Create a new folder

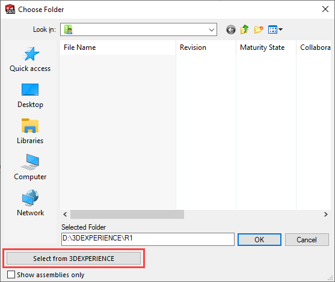click(x=259, y=29)
